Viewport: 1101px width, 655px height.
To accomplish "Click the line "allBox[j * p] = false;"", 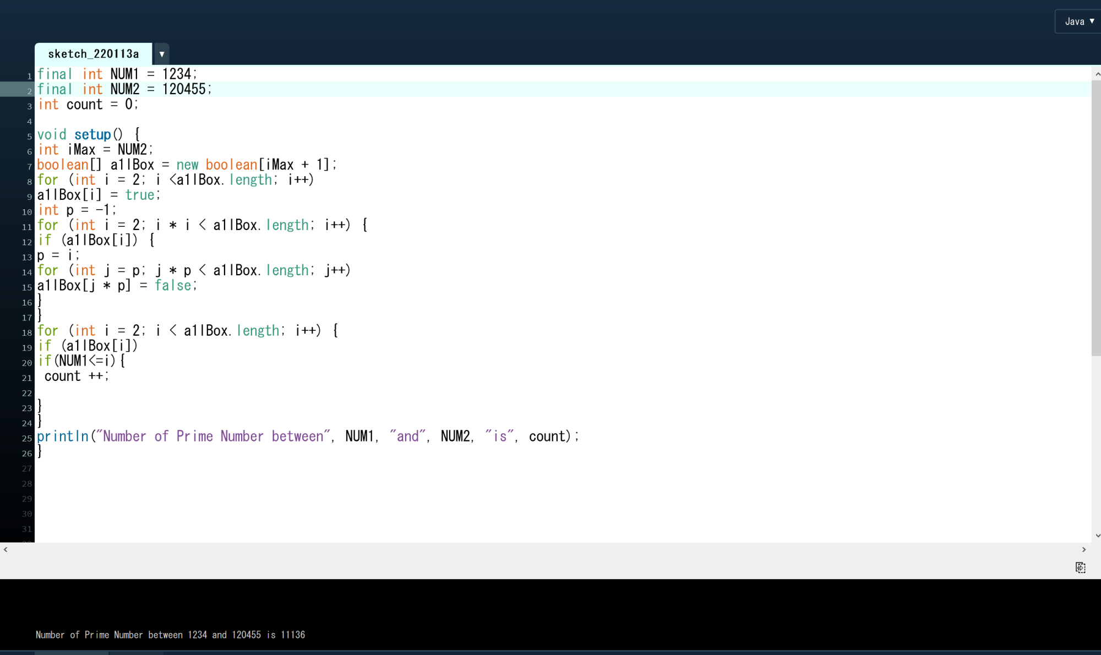I will point(117,286).
